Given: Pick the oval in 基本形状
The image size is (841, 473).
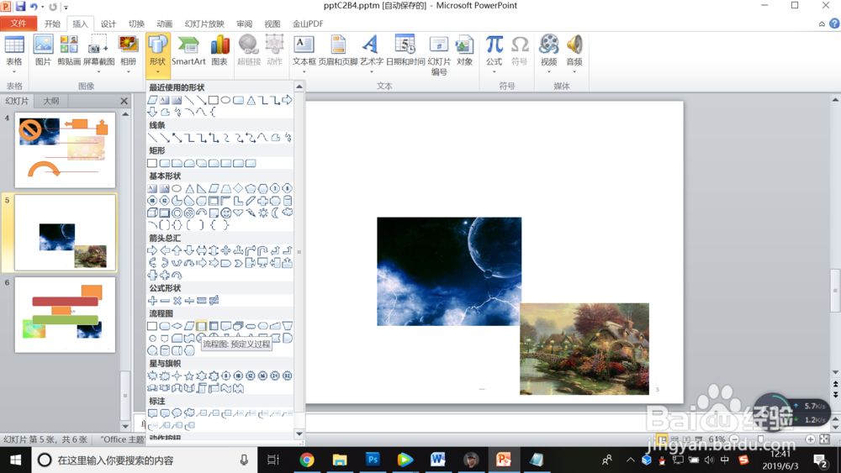Looking at the screenshot, I should pos(177,188).
